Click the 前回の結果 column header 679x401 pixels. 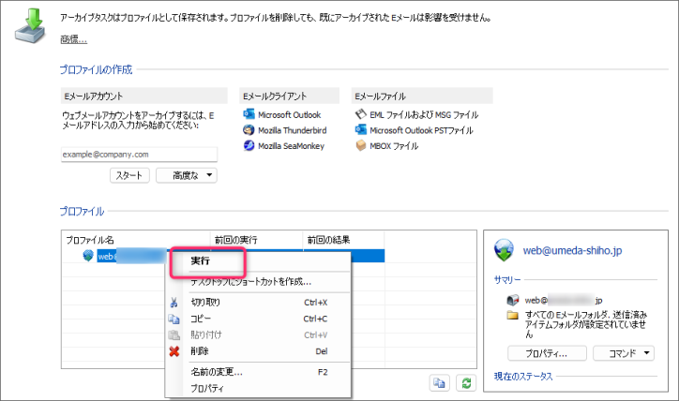pos(343,240)
